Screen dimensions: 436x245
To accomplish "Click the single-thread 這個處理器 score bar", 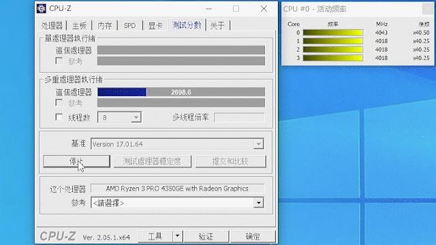I will [x=181, y=50].
